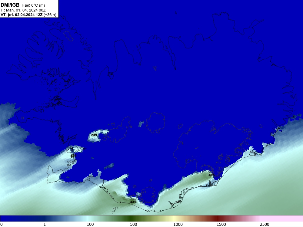The height and width of the screenshot is (227, 303).
Task: Click the "1" tick label below the color scale
Action: [x=45, y=224]
